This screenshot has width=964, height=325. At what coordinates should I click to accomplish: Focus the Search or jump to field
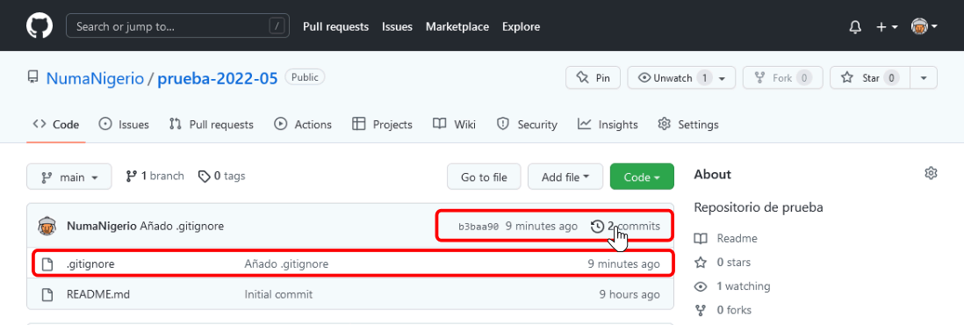pos(177,26)
